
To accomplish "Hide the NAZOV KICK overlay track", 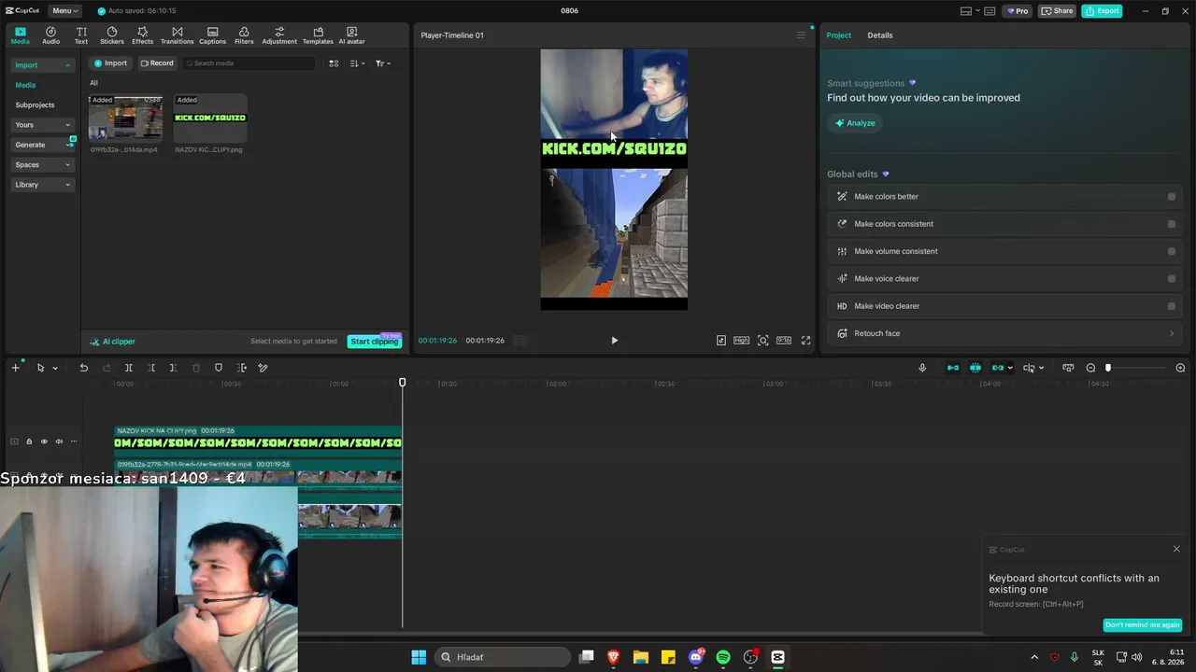I will tap(44, 441).
